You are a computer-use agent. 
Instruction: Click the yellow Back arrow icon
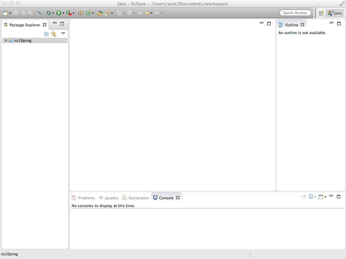(x=147, y=13)
